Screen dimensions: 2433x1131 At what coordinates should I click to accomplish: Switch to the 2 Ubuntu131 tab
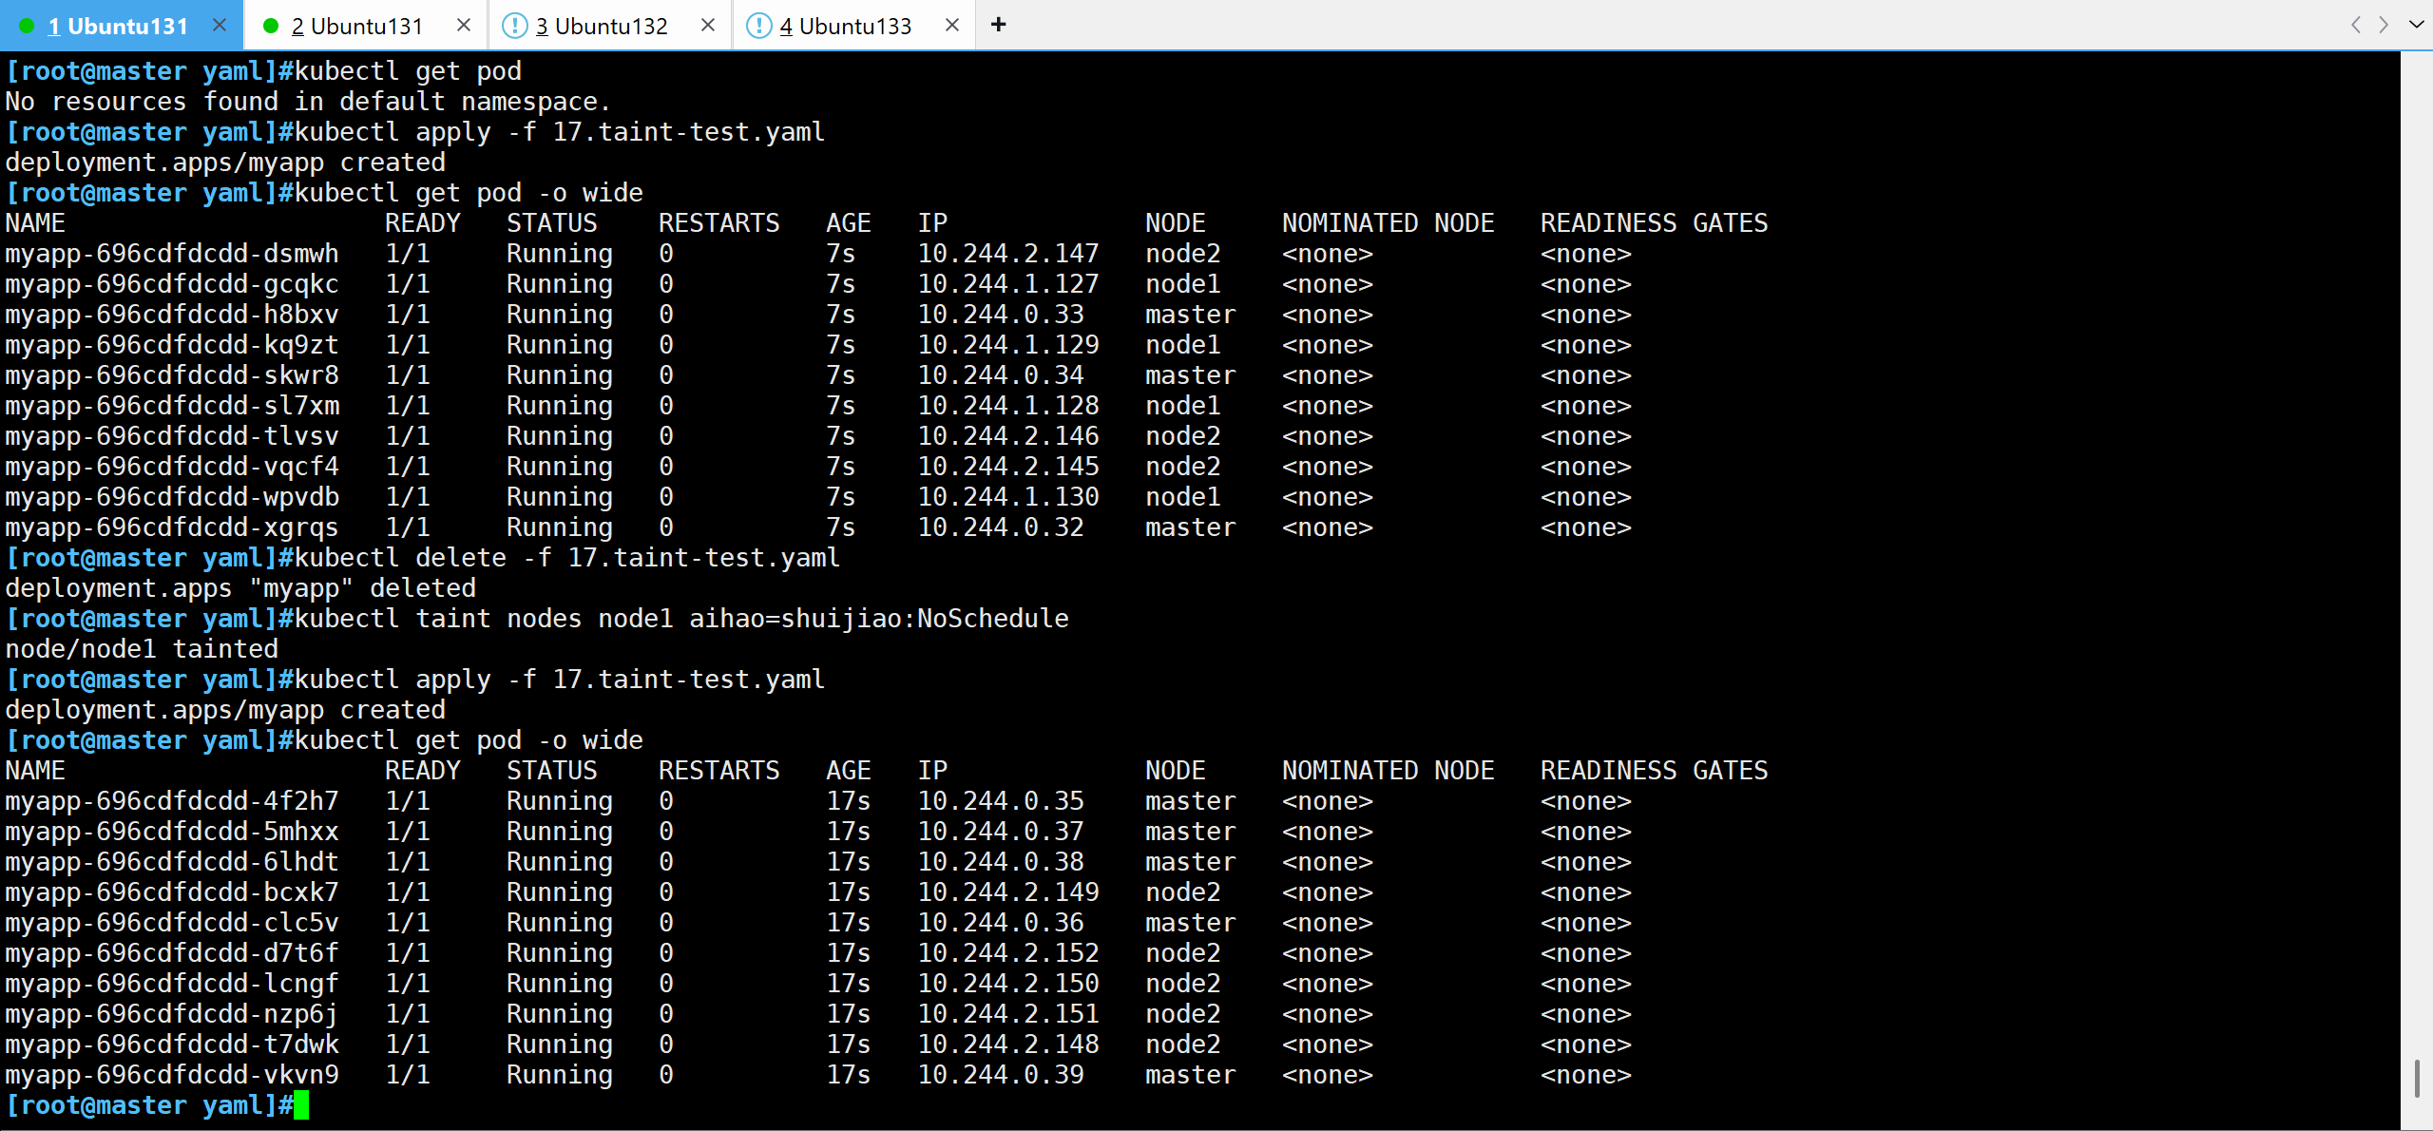pyautogui.click(x=356, y=26)
